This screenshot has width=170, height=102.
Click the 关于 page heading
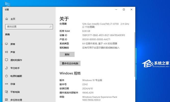[x=64, y=19]
